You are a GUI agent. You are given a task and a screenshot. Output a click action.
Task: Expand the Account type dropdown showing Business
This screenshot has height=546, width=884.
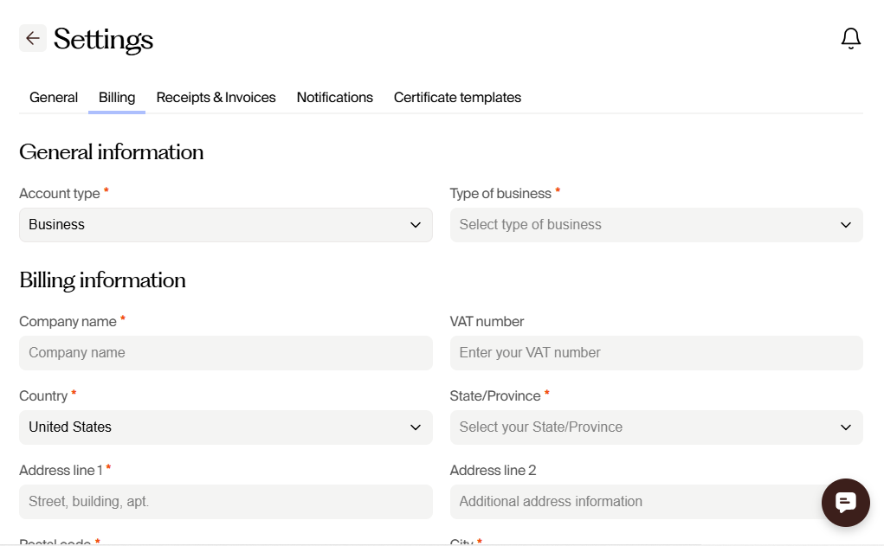click(225, 225)
